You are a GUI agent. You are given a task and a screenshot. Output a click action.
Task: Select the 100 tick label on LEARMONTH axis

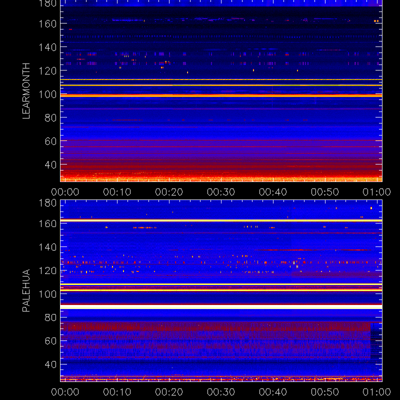(x=47, y=94)
